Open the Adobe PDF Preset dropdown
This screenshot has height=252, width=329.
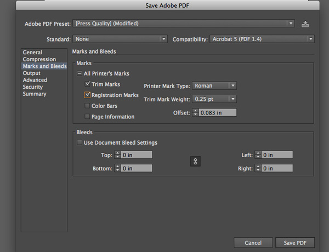point(184,24)
